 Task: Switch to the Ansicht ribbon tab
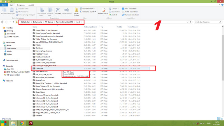pyautogui.click(x=31, y=5)
